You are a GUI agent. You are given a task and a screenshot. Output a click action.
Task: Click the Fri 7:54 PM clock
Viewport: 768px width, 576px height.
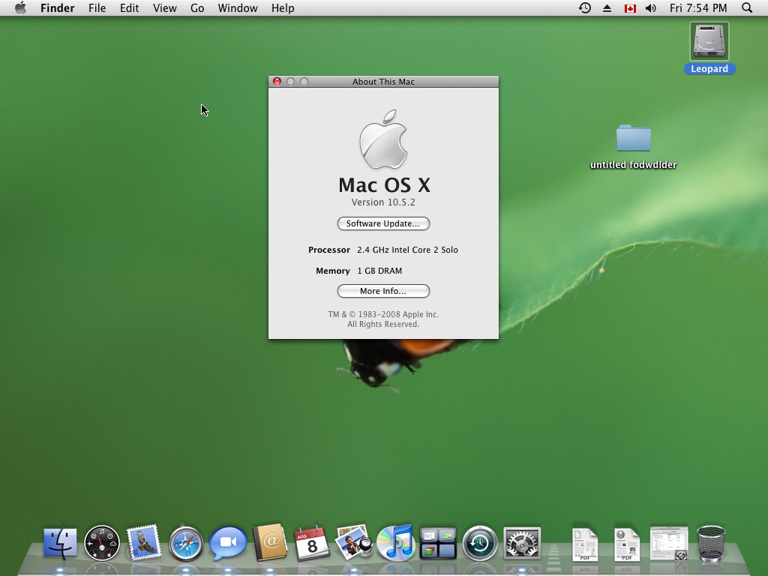(698, 7)
